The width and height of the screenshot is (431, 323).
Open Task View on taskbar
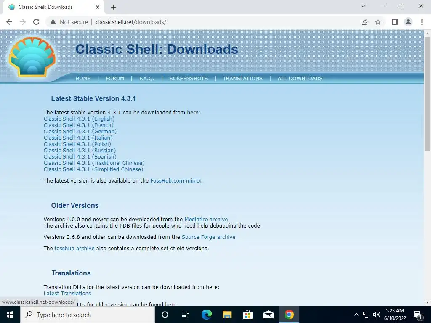click(x=185, y=315)
